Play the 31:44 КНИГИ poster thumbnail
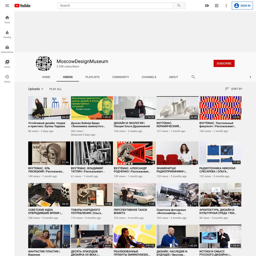The image size is (256, 256). [x=135, y=153]
